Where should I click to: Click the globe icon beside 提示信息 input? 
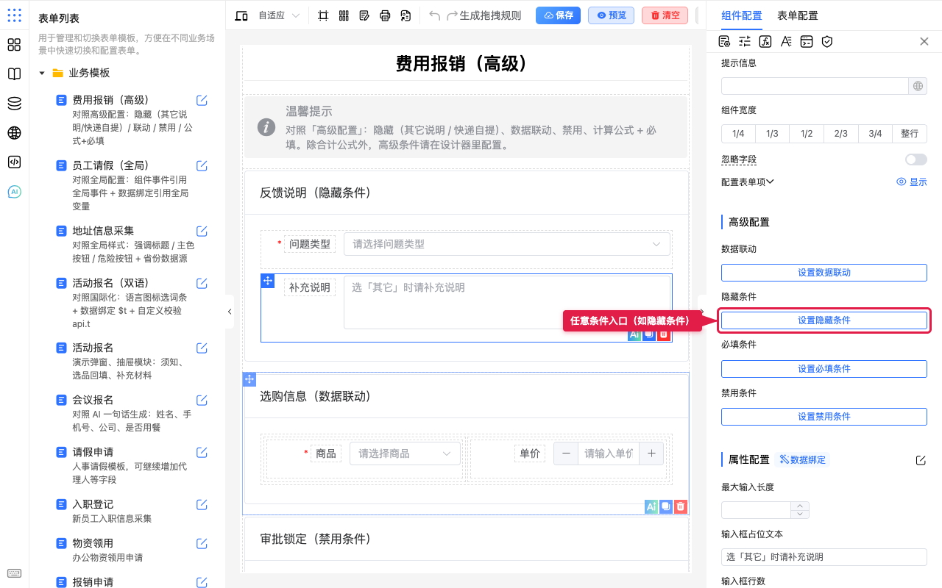[918, 86]
